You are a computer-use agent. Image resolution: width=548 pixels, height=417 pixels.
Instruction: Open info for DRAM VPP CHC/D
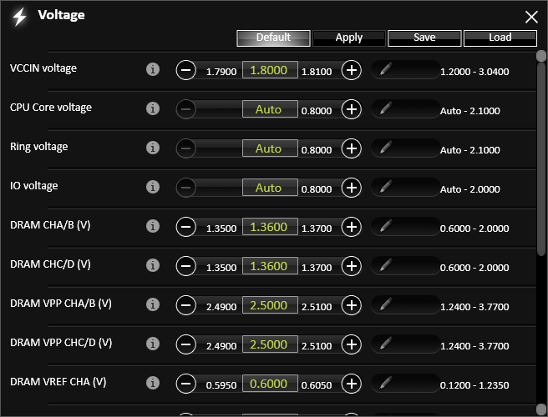pyautogui.click(x=152, y=344)
